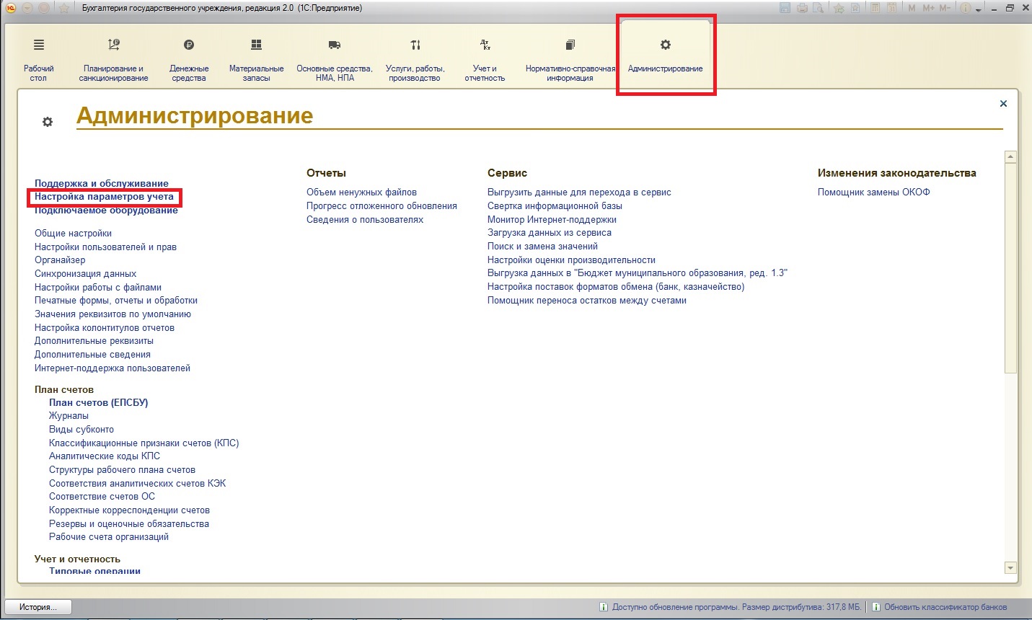The image size is (1032, 620).
Task: Open Синхронизация данных
Action: point(85,273)
